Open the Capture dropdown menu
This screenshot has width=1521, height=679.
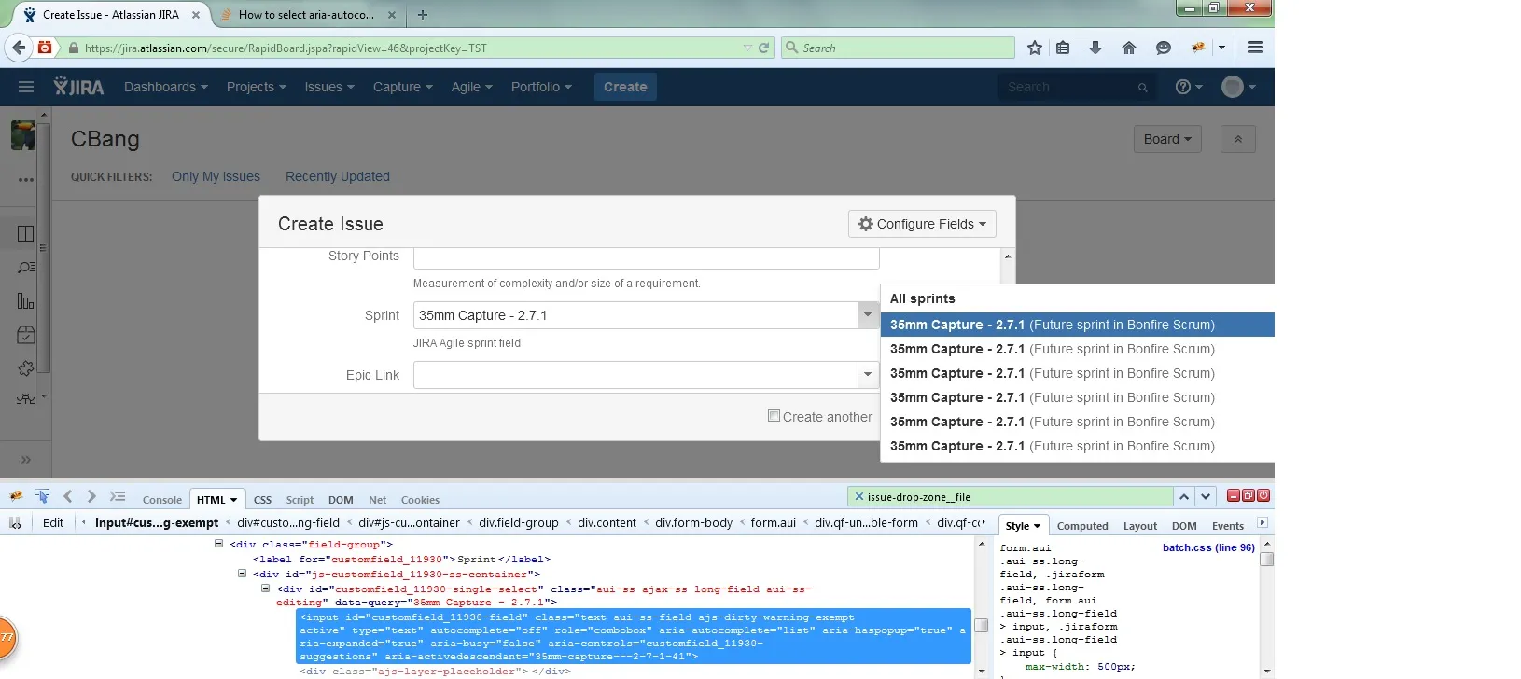[403, 87]
